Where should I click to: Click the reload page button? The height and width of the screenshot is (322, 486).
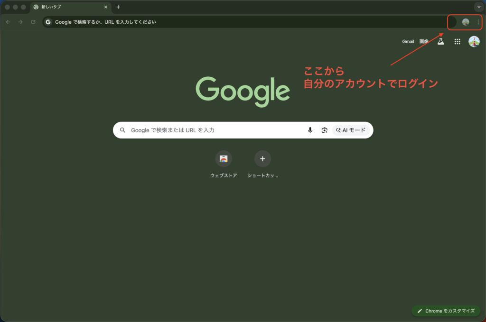[x=33, y=22]
